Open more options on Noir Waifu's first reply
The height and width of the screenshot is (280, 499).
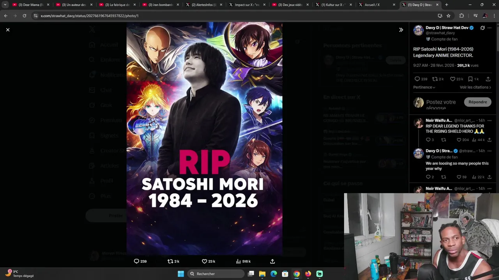(x=490, y=121)
